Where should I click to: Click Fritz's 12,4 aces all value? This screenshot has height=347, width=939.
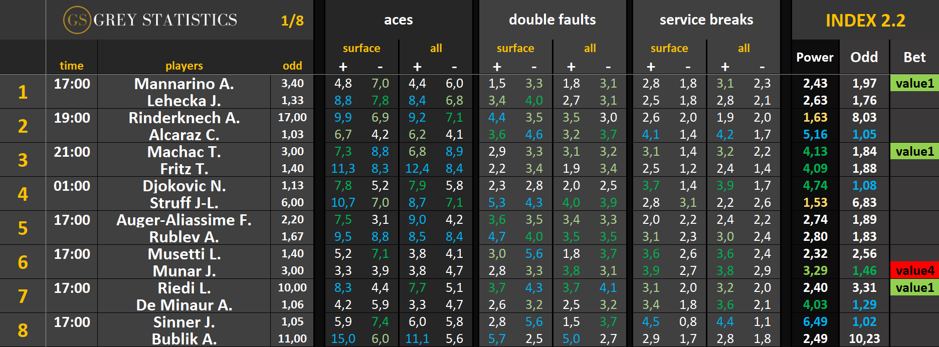pyautogui.click(x=417, y=168)
